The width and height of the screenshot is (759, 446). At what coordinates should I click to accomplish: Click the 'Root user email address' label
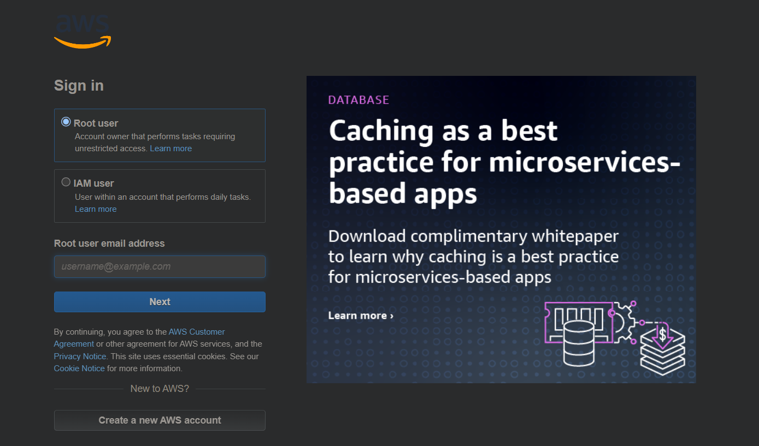click(x=109, y=243)
